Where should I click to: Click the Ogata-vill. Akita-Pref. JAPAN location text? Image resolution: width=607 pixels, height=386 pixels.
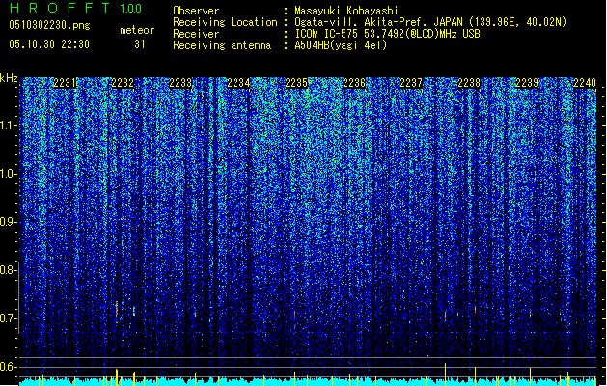pyautogui.click(x=430, y=22)
